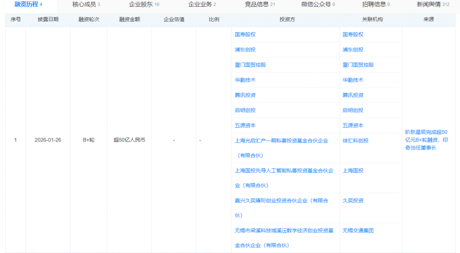Open 无锡市梁溪科技城溪沄数字经济 investor link
Viewport: 460px width, 253px height.
pyautogui.click(x=284, y=238)
